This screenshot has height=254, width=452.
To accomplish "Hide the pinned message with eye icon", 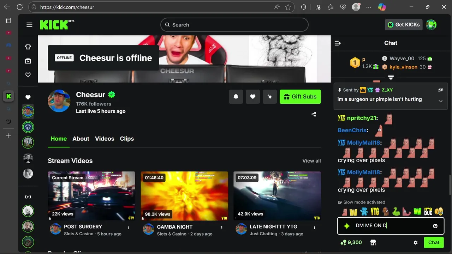I will (x=440, y=90).
